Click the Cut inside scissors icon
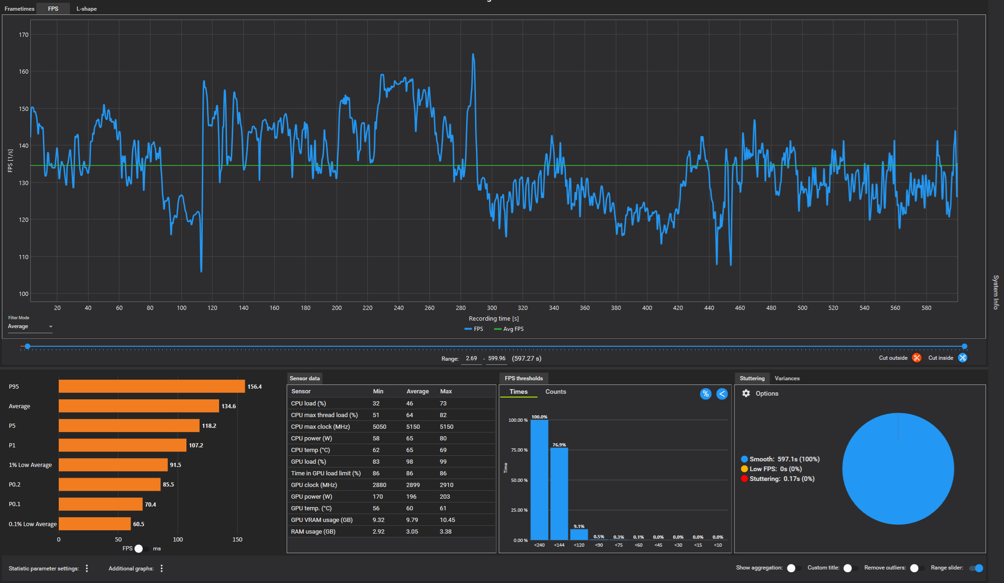The height and width of the screenshot is (583, 1004). click(963, 358)
